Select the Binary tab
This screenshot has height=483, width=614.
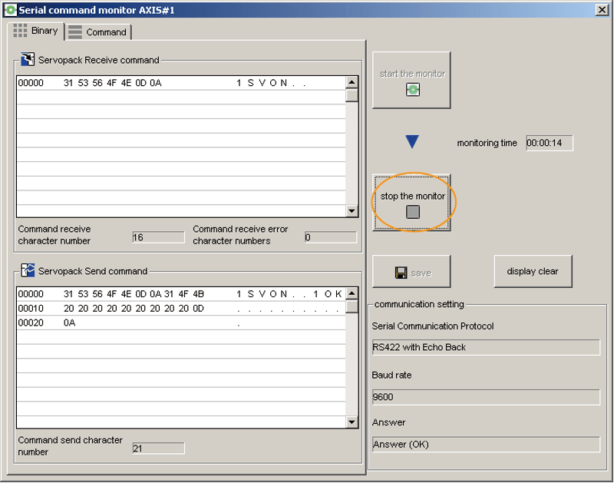[36, 31]
